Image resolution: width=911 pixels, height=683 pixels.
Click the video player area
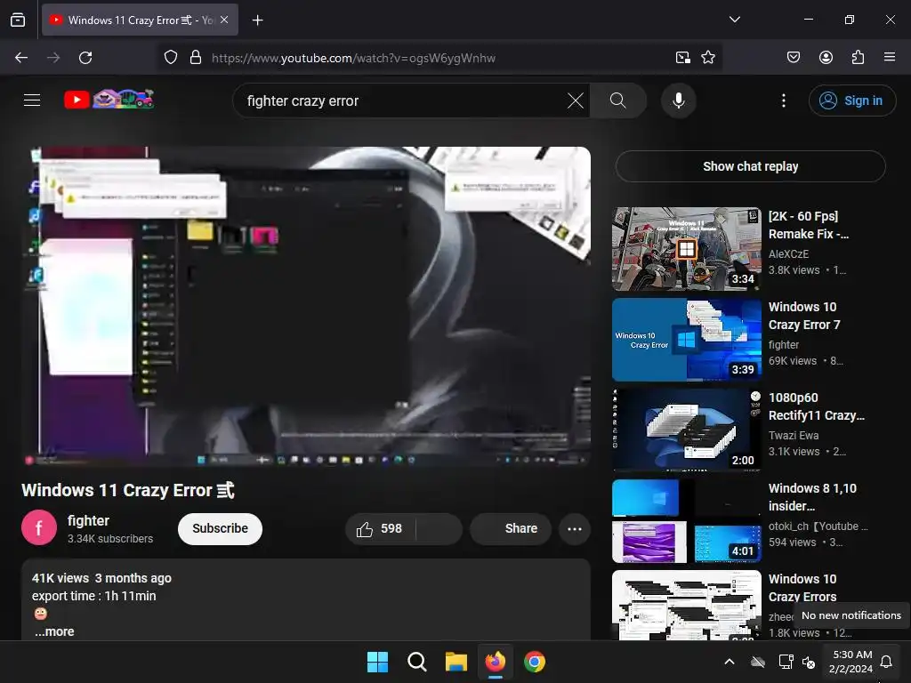click(306, 306)
